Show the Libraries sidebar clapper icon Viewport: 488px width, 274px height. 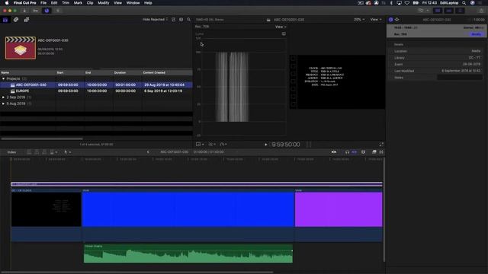tap(5, 20)
